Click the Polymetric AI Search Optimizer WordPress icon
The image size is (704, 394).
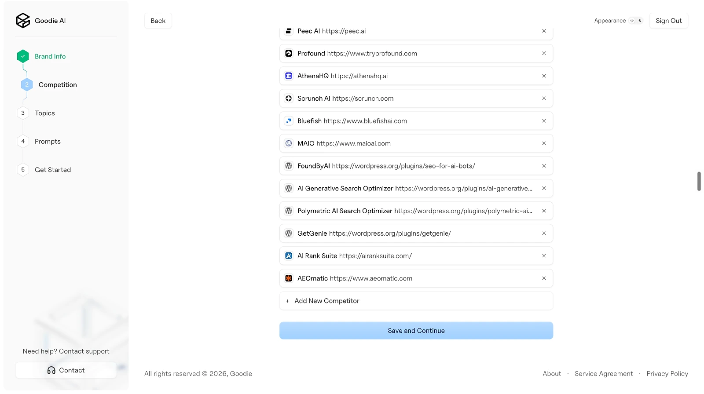point(289,211)
